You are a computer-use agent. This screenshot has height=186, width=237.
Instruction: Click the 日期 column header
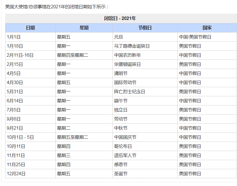coord(30,28)
